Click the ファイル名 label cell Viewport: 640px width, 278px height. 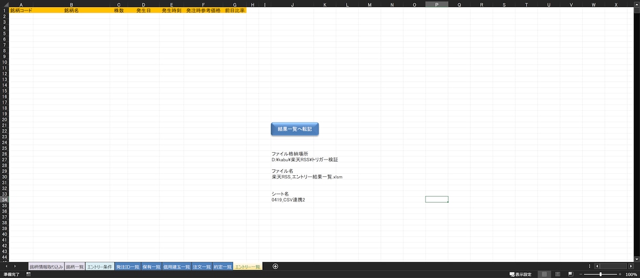coord(282,171)
